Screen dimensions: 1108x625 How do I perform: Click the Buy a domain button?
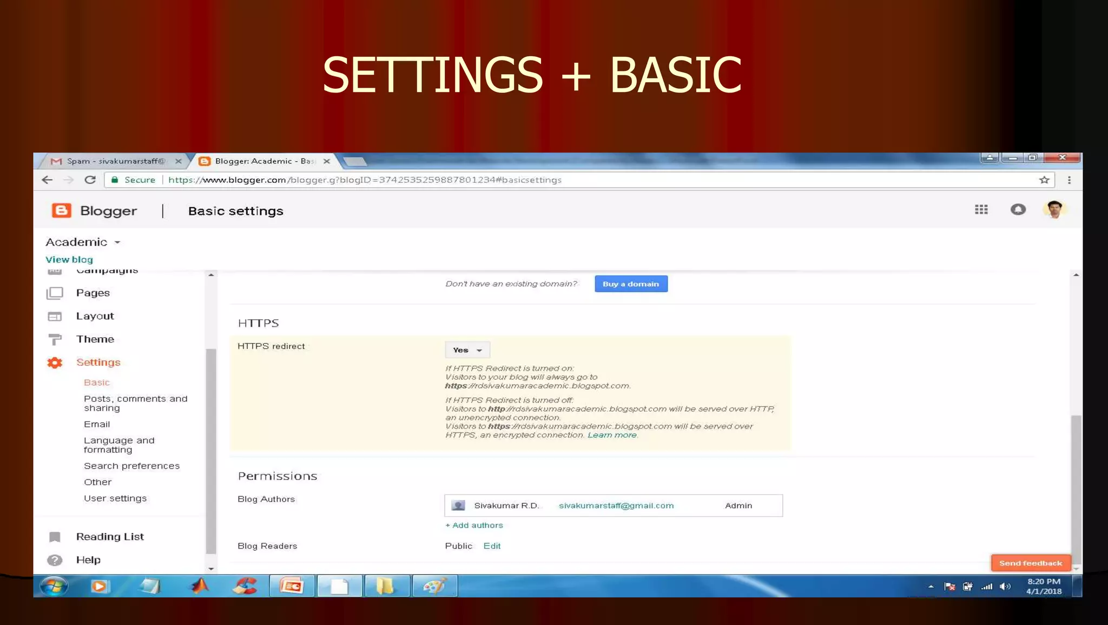(x=631, y=284)
